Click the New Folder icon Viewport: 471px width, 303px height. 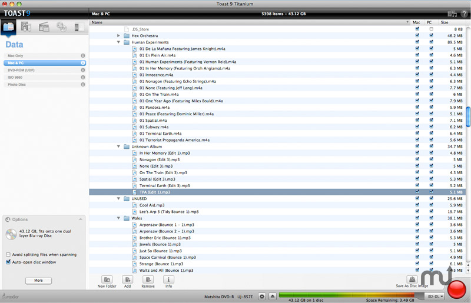point(107,279)
